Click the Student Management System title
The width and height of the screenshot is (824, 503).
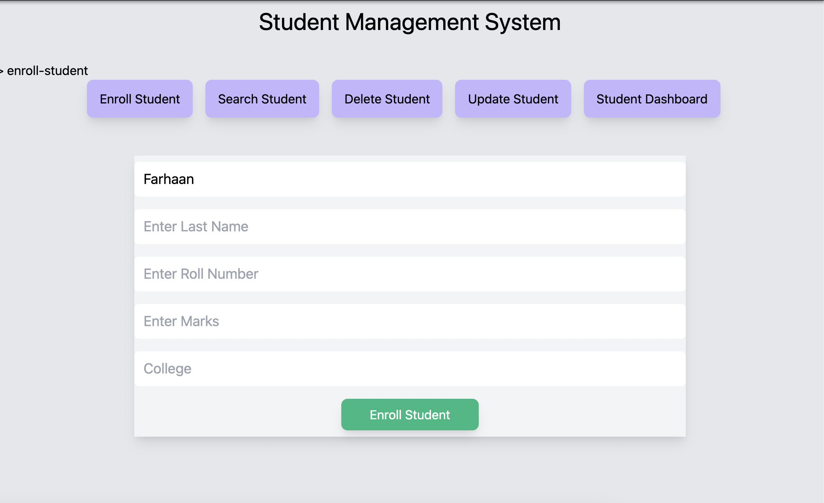(x=410, y=23)
